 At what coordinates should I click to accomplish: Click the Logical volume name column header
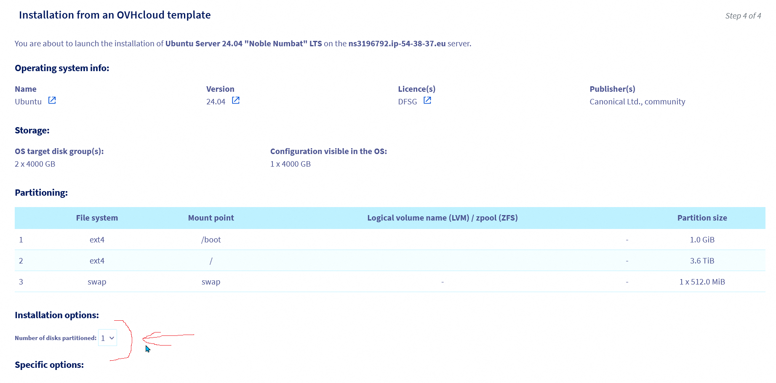click(442, 218)
